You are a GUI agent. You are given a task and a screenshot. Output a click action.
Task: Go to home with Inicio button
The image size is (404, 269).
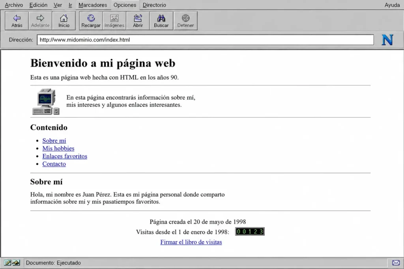point(64,20)
